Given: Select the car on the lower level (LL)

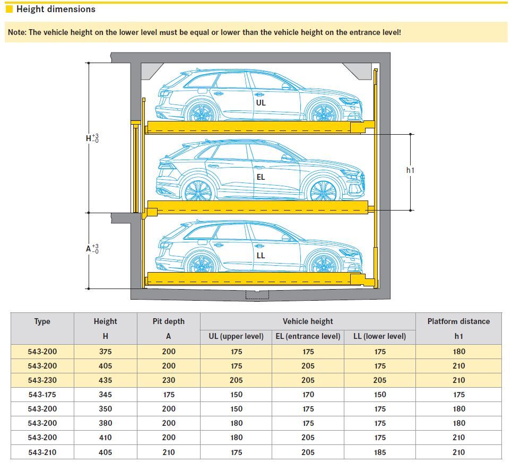Looking at the screenshot, I should [260, 248].
